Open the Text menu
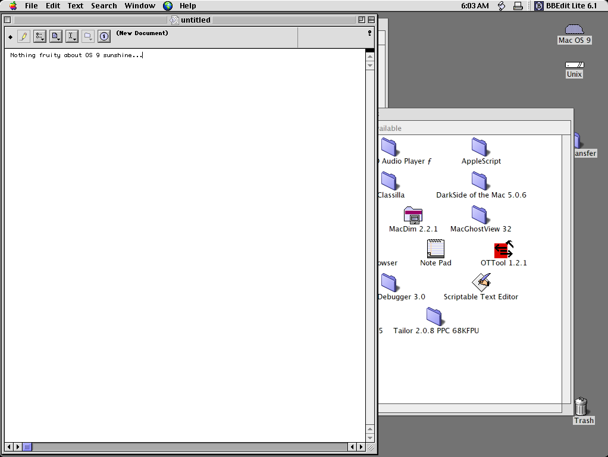The height and width of the screenshot is (457, 608). coord(75,6)
